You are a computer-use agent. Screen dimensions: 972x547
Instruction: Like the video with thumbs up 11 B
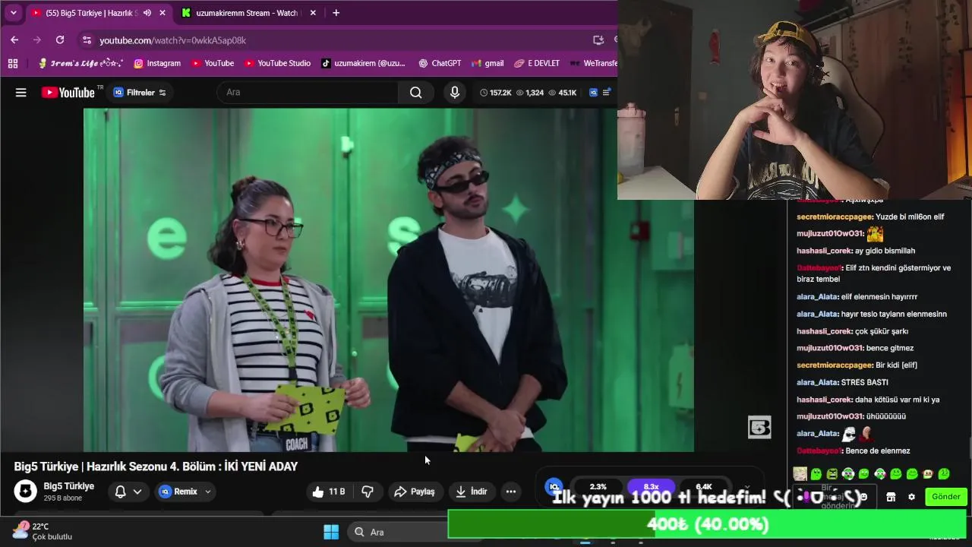(x=329, y=492)
